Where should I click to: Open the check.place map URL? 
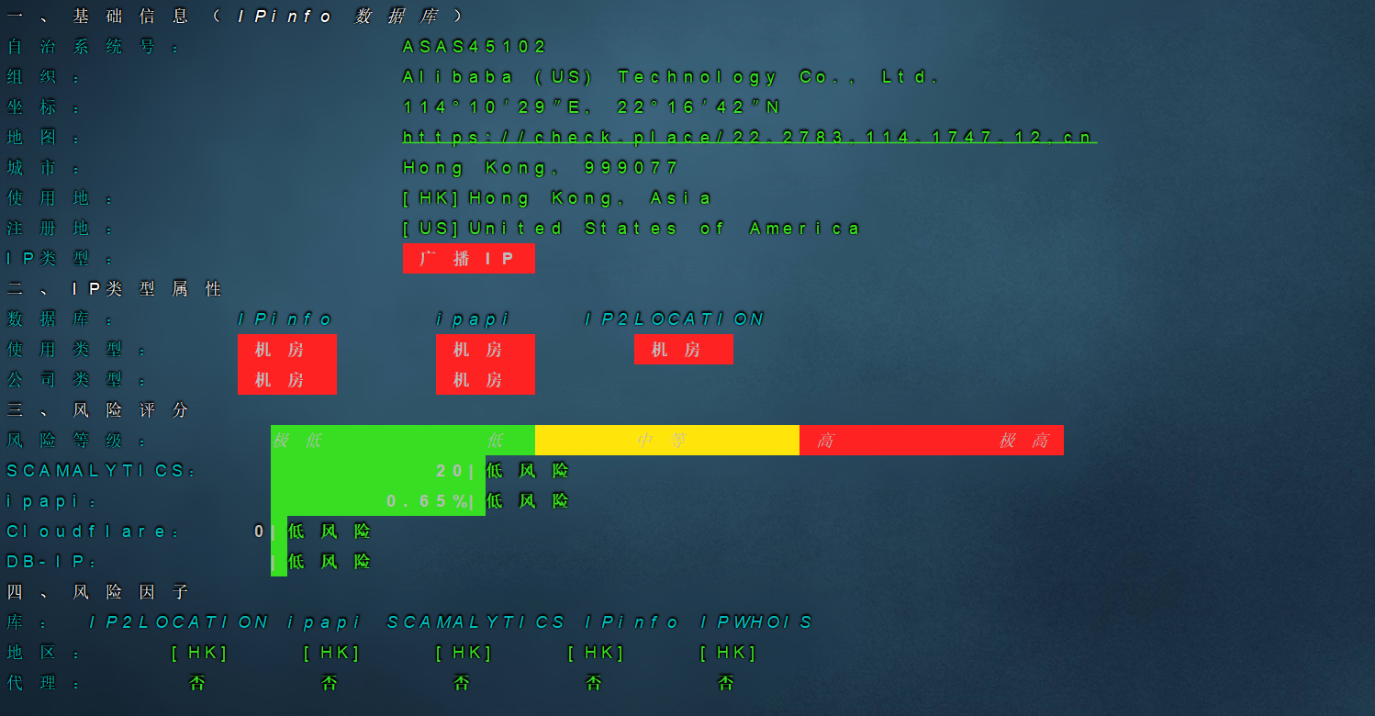click(x=749, y=137)
